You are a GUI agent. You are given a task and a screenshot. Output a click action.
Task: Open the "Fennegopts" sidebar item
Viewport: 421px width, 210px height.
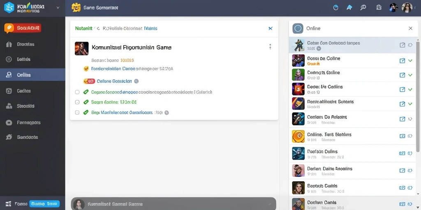pos(32,122)
